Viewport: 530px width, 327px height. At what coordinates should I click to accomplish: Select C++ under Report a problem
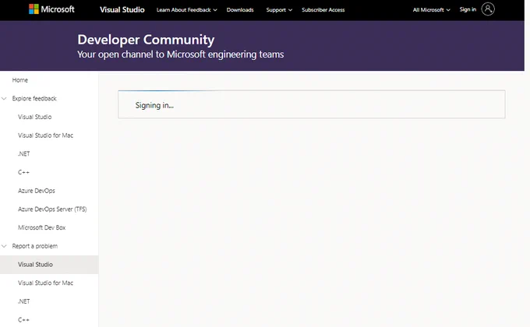point(23,320)
